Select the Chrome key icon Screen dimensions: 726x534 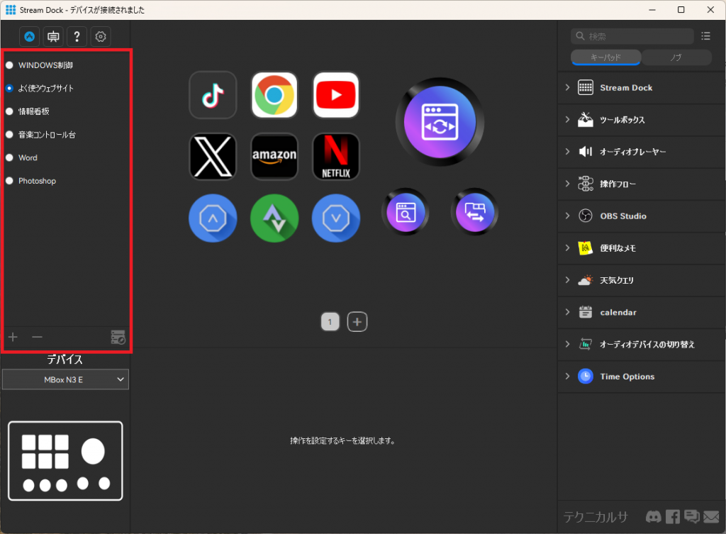click(x=274, y=95)
